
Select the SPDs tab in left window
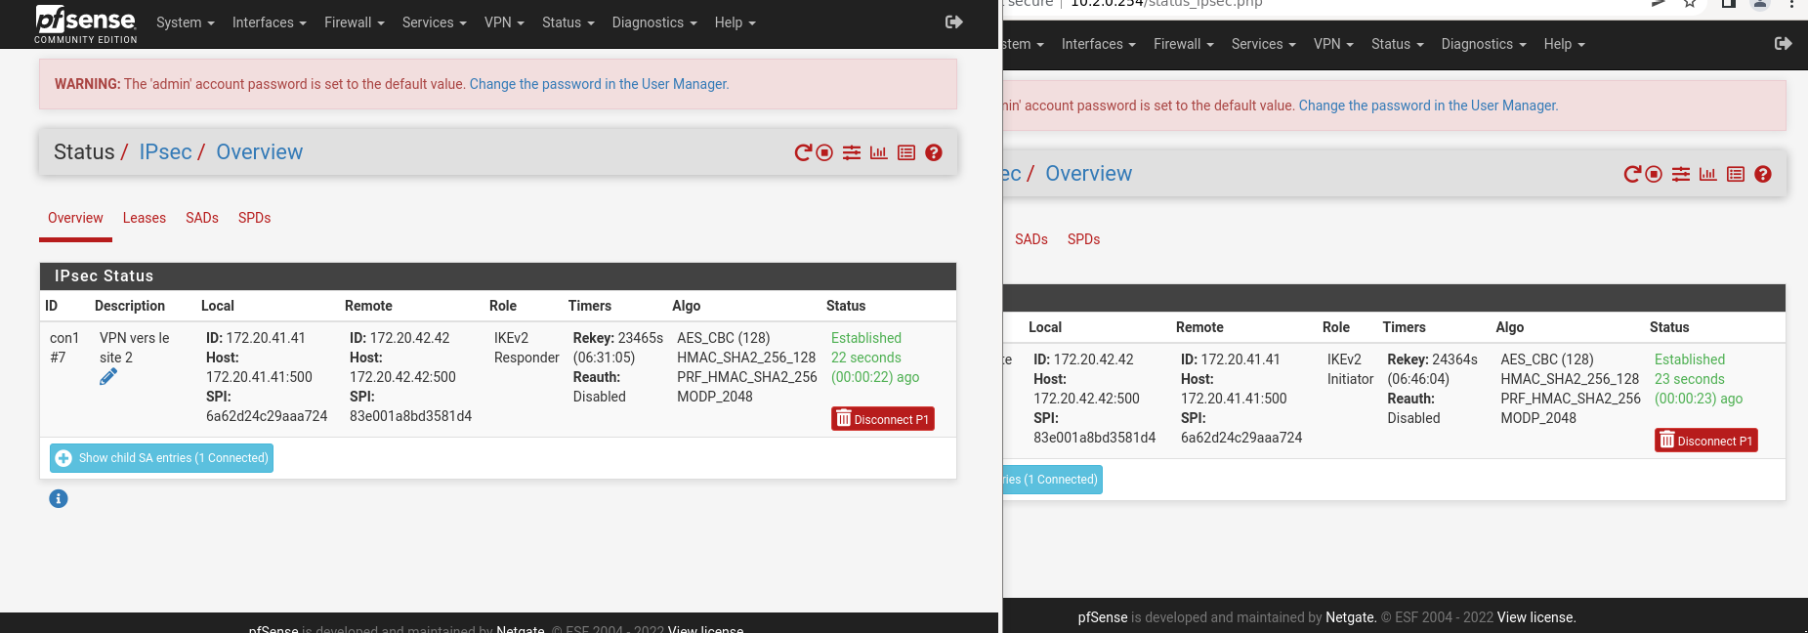(x=254, y=218)
